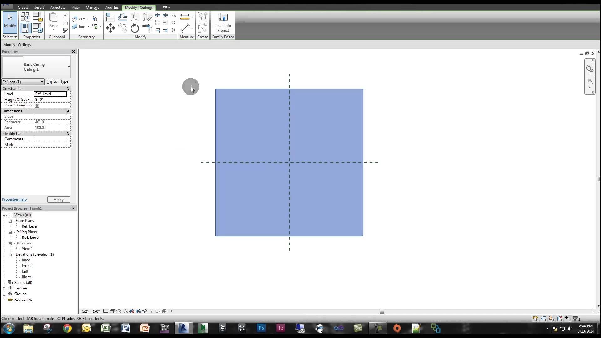Image resolution: width=601 pixels, height=338 pixels.
Task: Click the Delete X icon in Modify panel
Action: (x=173, y=30)
